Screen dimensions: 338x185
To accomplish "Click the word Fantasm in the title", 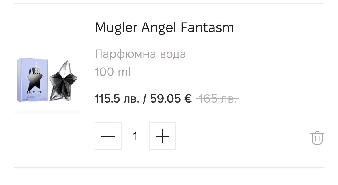I will 207,27.
